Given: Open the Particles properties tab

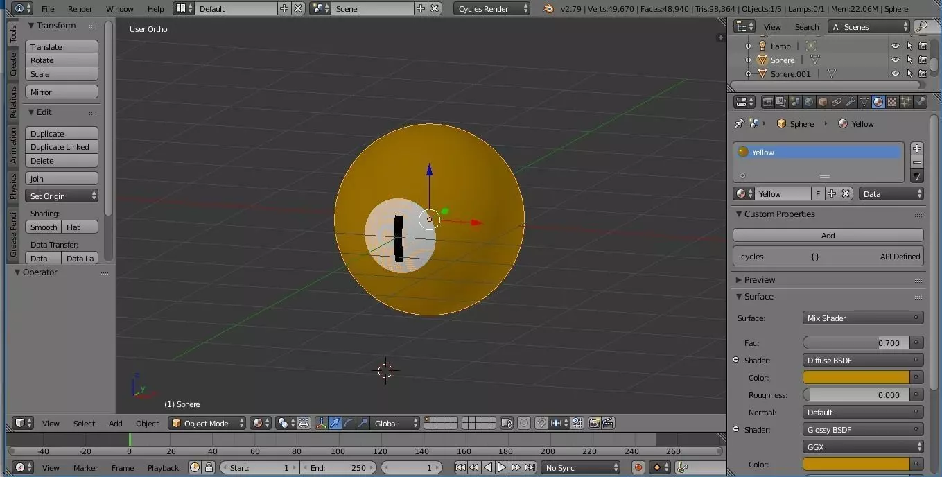Looking at the screenshot, I should click(906, 102).
